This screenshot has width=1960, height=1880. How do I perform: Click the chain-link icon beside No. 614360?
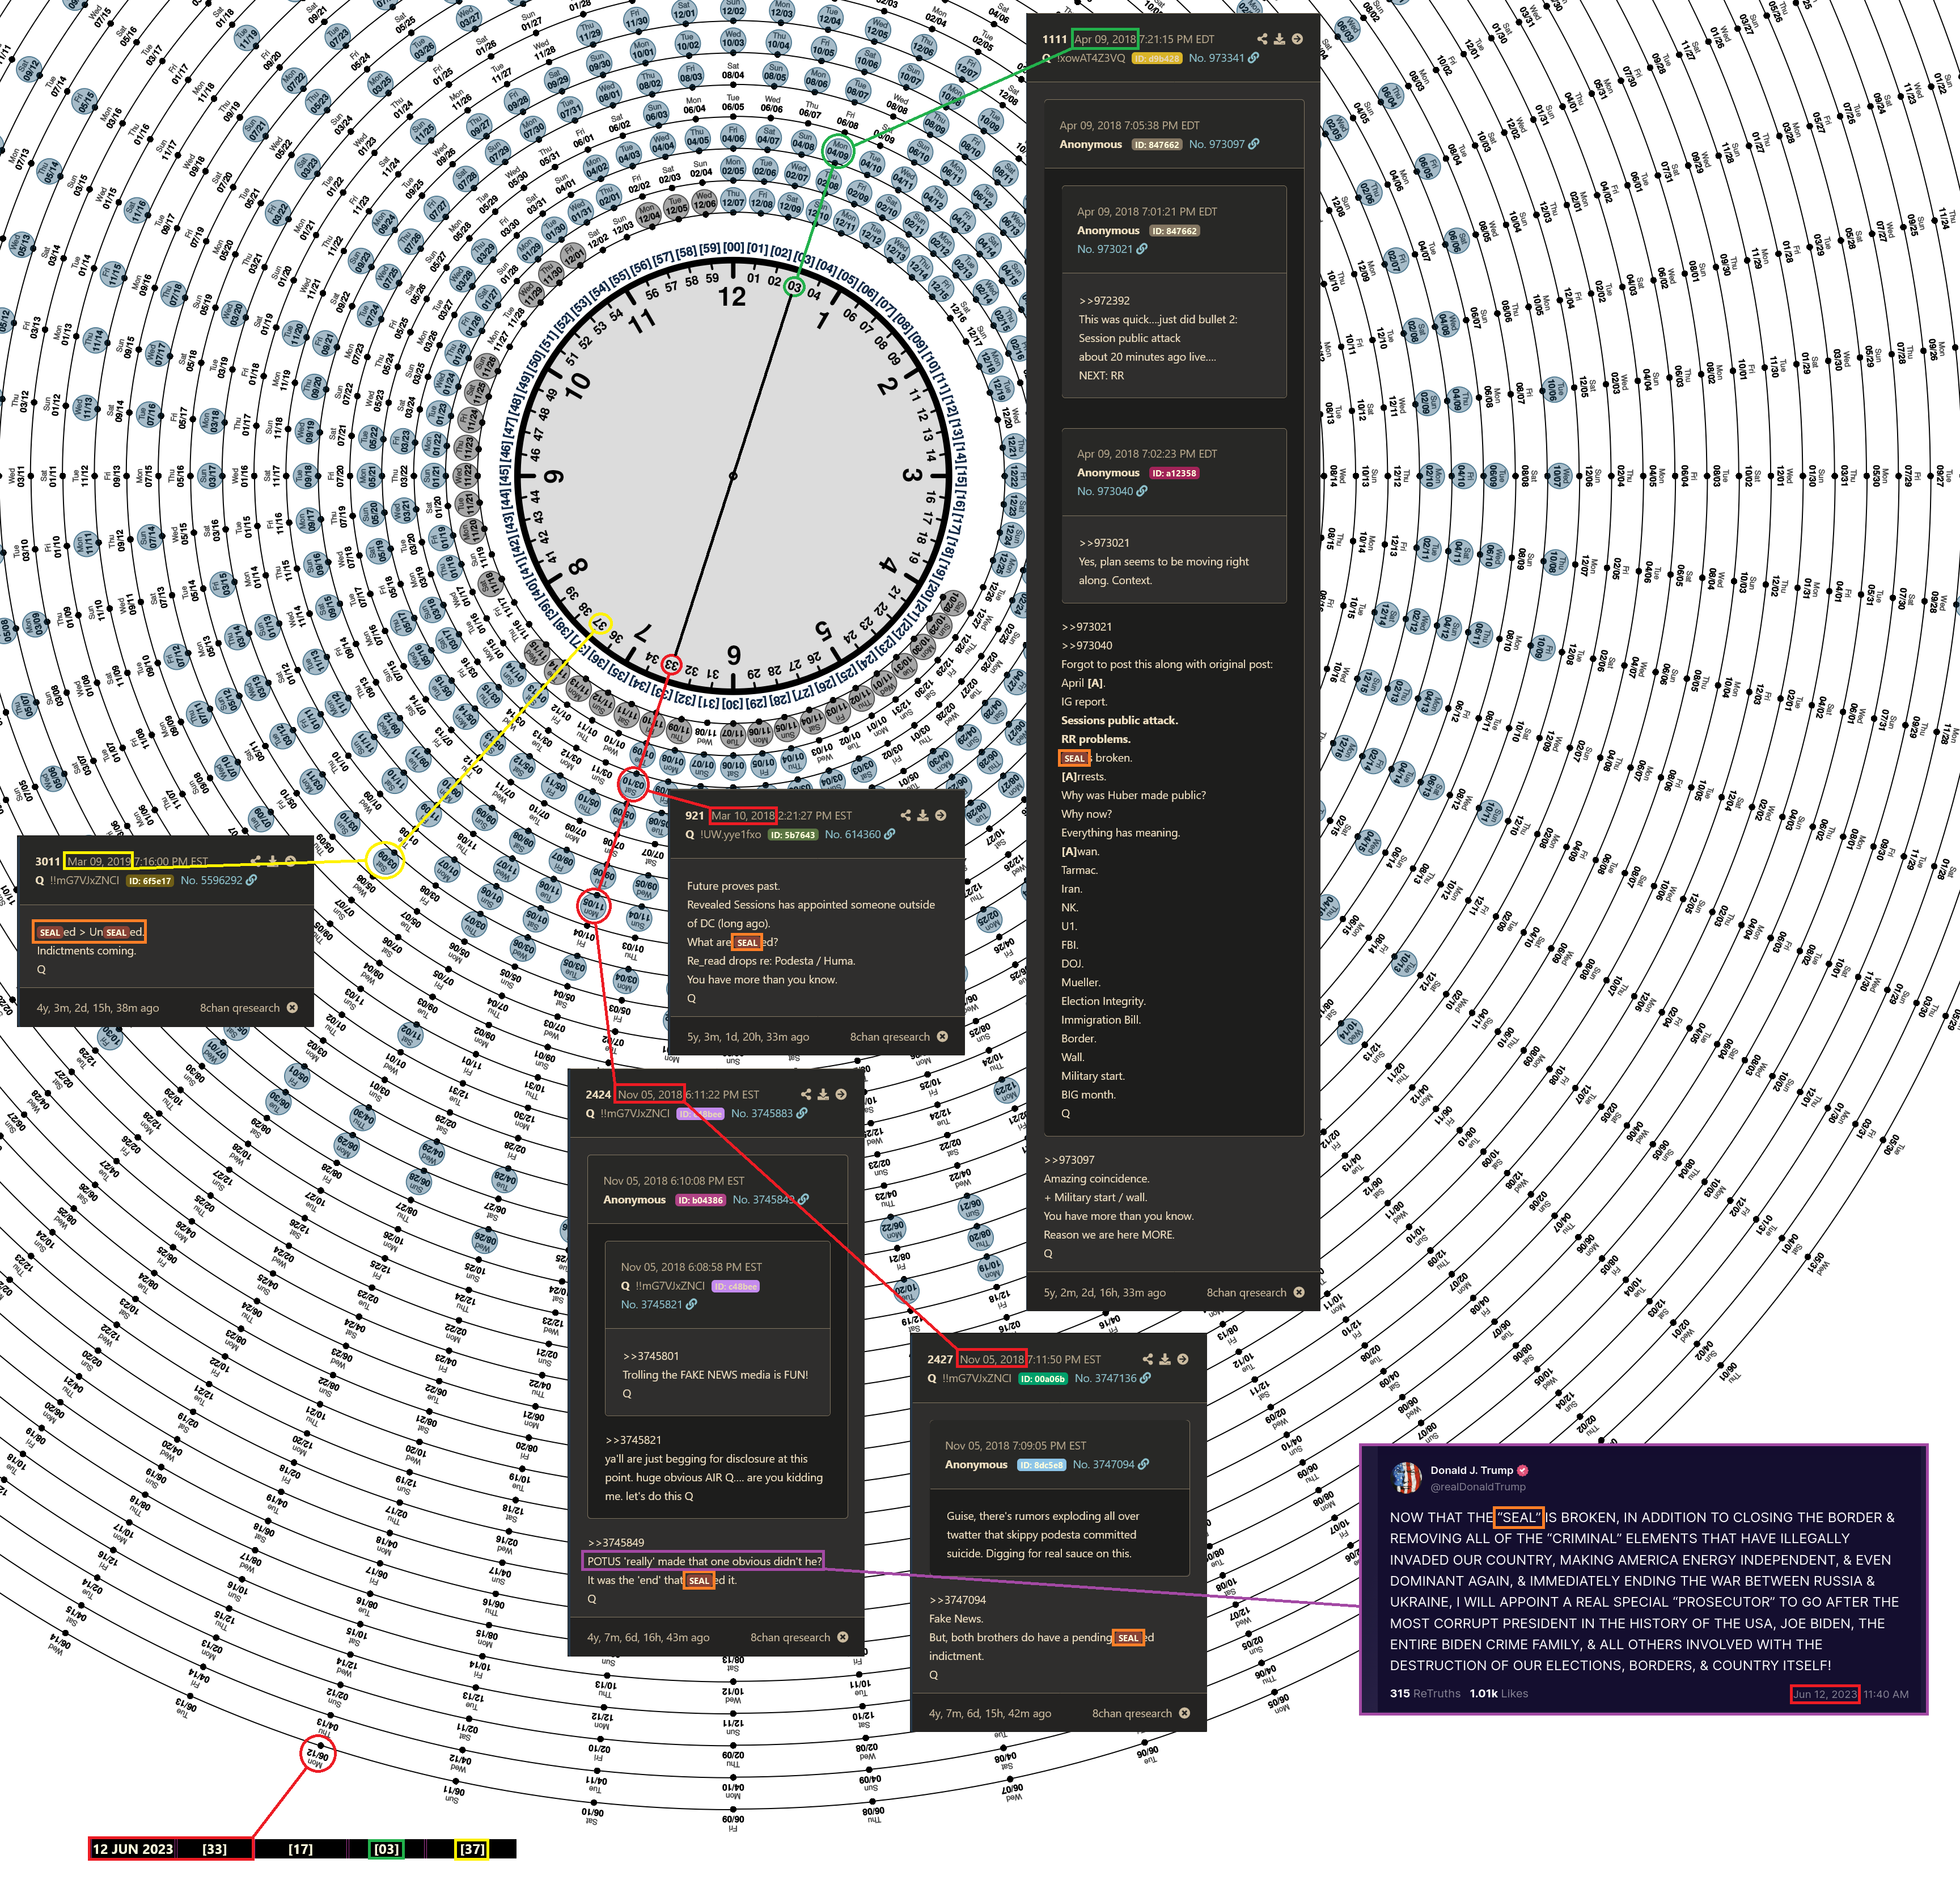pyautogui.click(x=890, y=834)
